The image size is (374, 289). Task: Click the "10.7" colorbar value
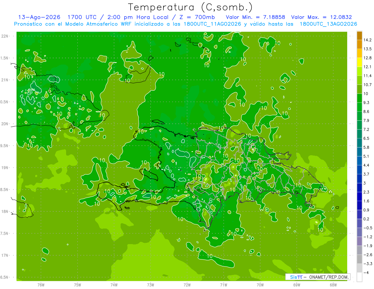click(367, 85)
